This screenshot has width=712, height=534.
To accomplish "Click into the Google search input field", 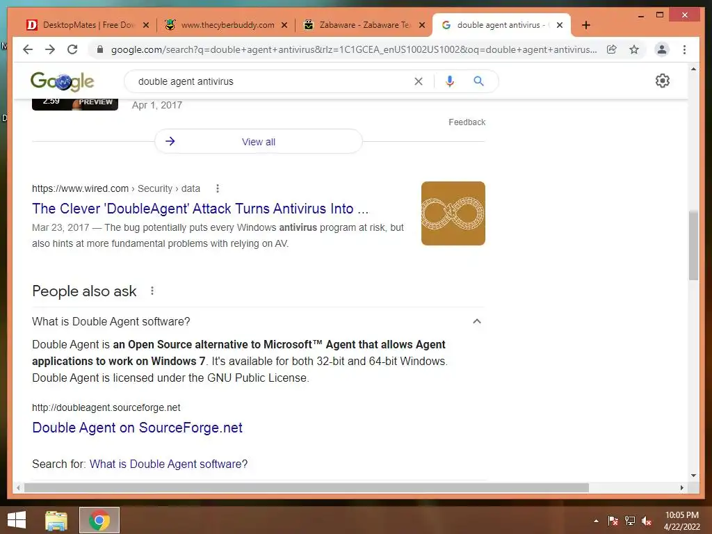I will 273,81.
